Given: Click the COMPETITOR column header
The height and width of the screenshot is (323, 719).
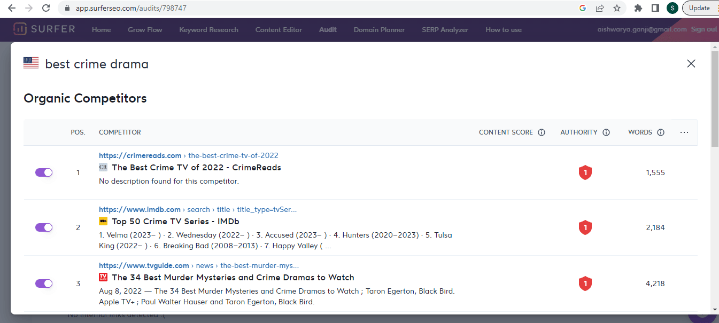Looking at the screenshot, I should pyautogui.click(x=120, y=132).
